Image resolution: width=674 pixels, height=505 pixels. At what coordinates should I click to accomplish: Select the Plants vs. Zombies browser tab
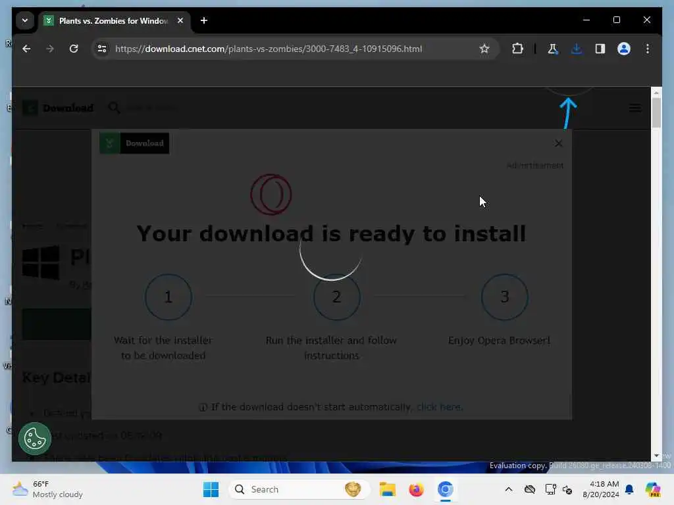coord(115,20)
